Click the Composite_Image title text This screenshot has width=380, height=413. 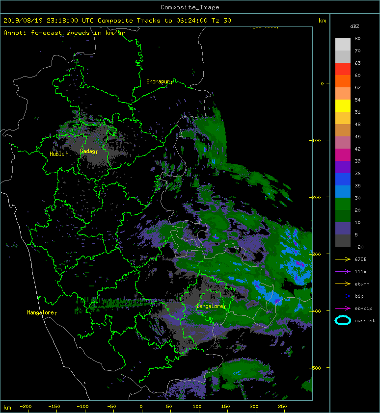(190, 7)
